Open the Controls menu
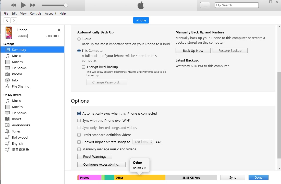281x184 pixels. (x=36, y=14)
